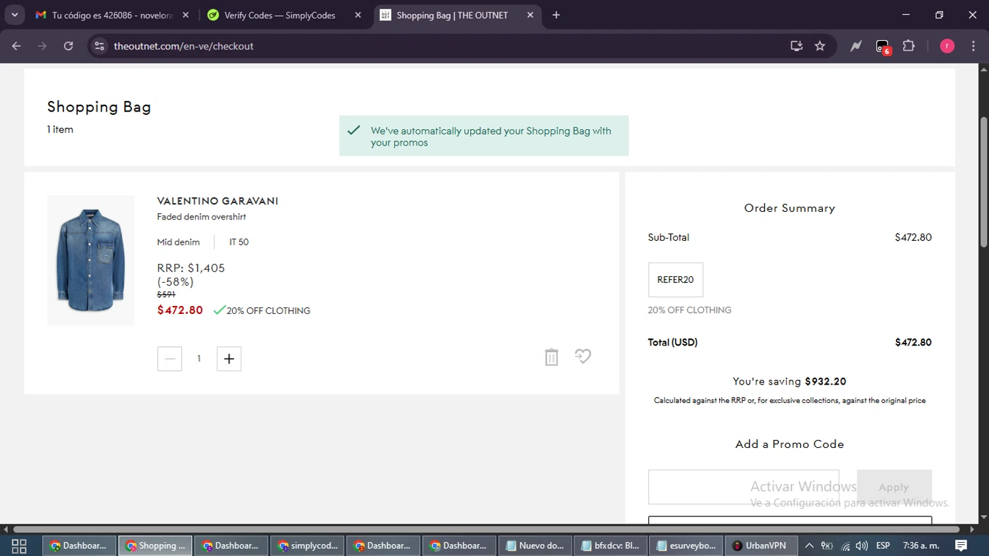Click the '20% OFF CLOTHING' item label
This screenshot has width=989, height=556.
coord(268,311)
